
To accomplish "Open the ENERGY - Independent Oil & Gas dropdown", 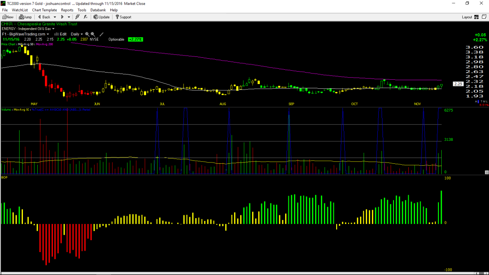I will tap(28, 29).
